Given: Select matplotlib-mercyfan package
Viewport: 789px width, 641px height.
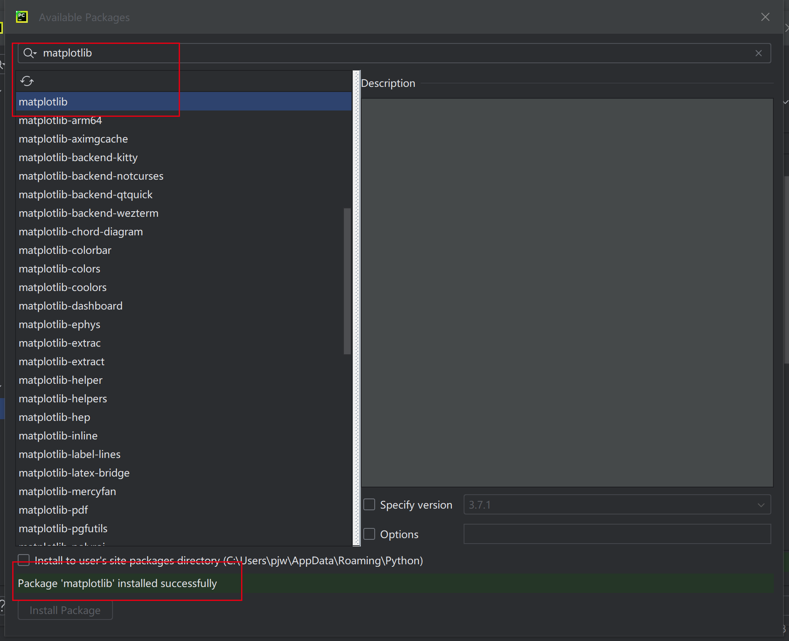Looking at the screenshot, I should pos(184,491).
